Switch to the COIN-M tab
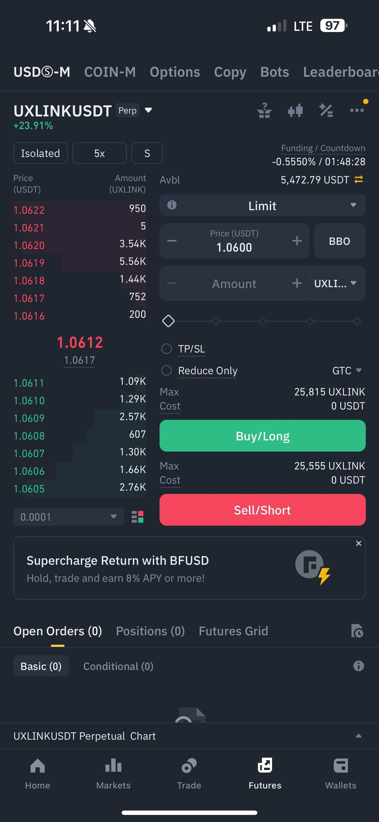 click(x=110, y=72)
